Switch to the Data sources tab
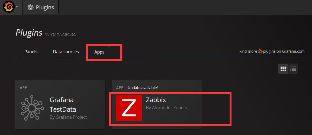Image resolution: width=312 pixels, height=135 pixels. click(x=66, y=52)
